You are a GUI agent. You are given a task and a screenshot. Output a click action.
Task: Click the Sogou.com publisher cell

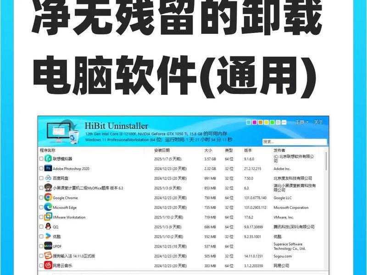283,256
